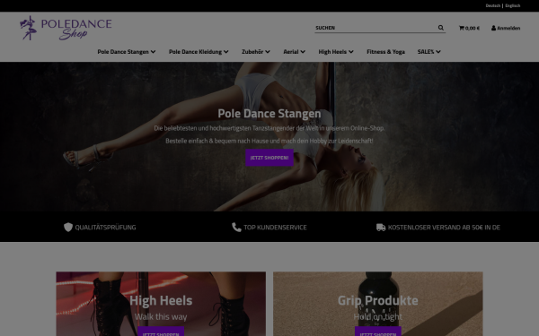This screenshot has width=539, height=336.
Task: Click the Hold on tight tagline
Action: 378,317
